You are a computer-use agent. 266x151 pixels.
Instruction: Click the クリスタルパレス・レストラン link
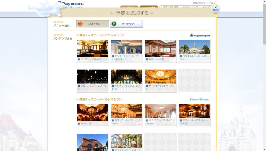(194, 58)
